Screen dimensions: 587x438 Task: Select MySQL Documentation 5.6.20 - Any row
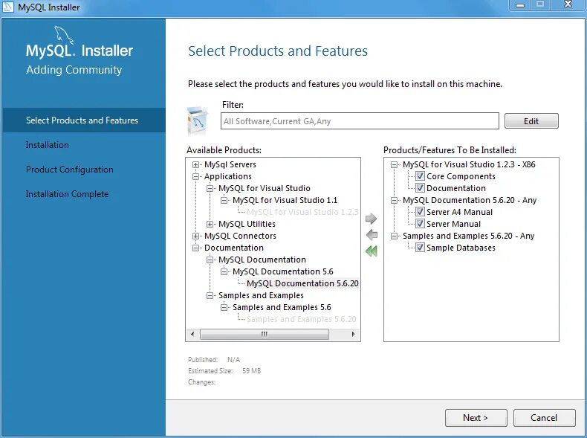[x=470, y=200]
